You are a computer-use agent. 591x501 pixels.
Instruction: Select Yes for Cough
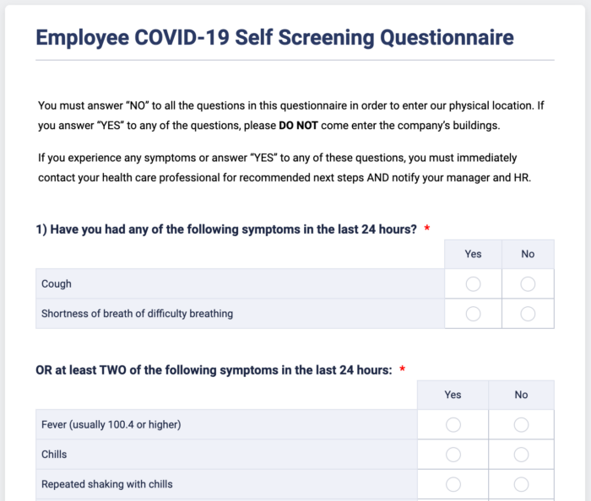click(473, 284)
